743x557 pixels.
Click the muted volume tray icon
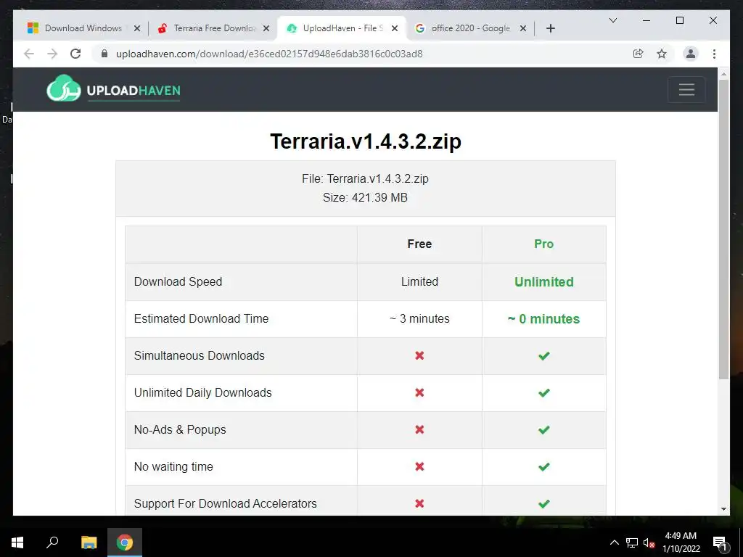click(649, 542)
